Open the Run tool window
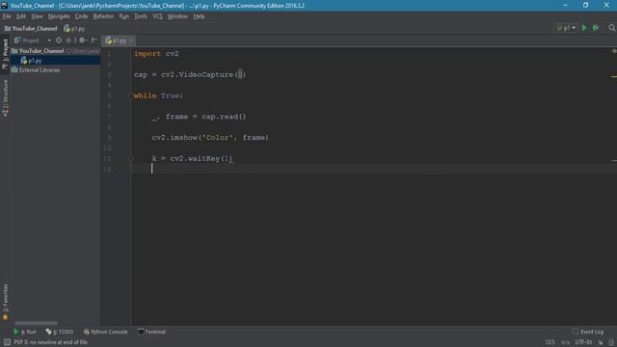 pyautogui.click(x=25, y=332)
